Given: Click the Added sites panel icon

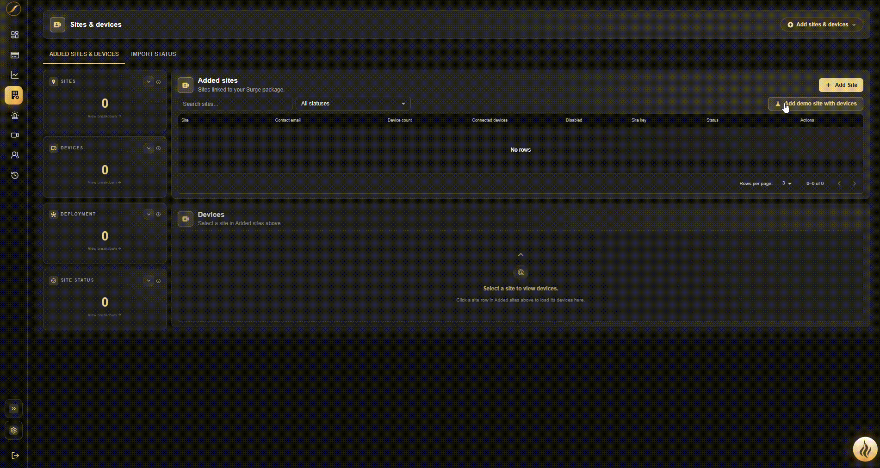Looking at the screenshot, I should [186, 85].
